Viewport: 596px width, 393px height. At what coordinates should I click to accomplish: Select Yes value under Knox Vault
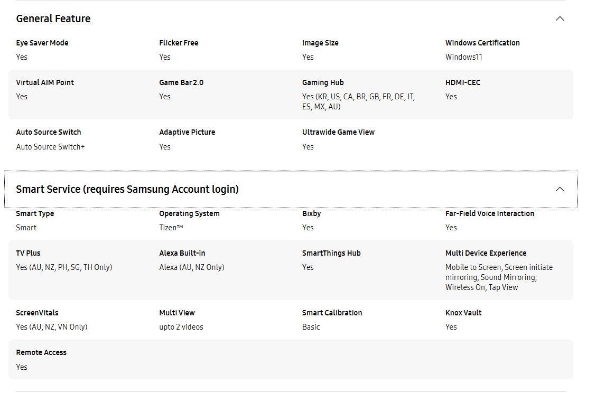(451, 327)
